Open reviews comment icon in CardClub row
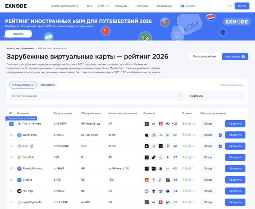255x209 pixels. point(190,157)
